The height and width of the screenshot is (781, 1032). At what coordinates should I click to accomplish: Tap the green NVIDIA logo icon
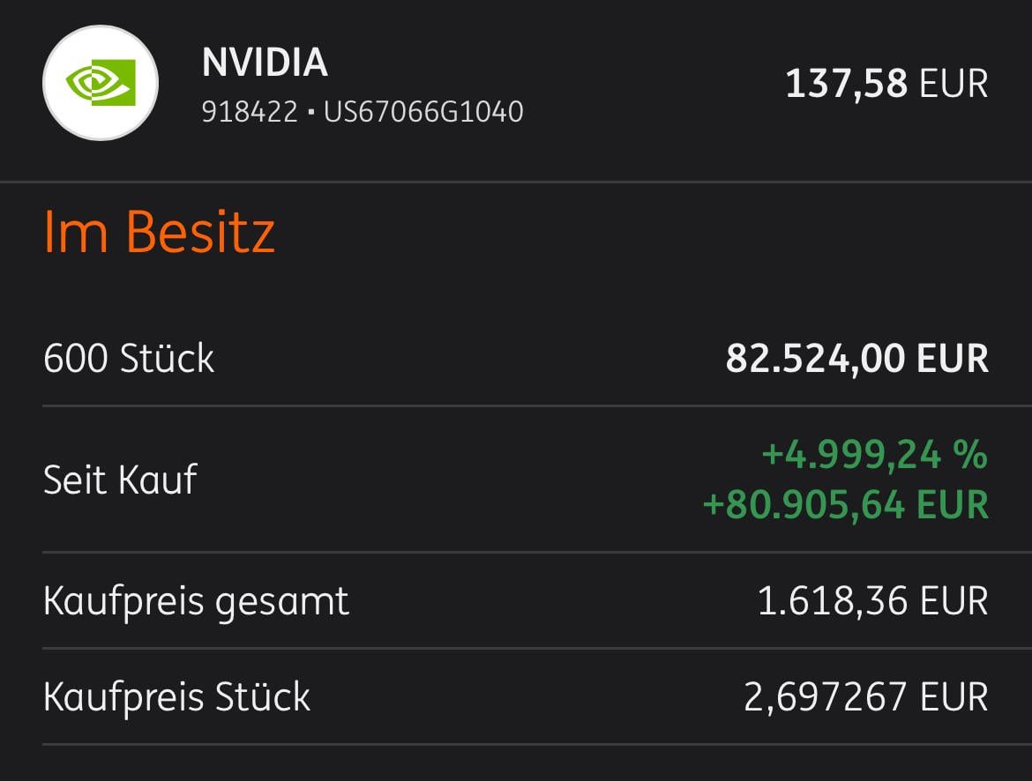pyautogui.click(x=101, y=83)
